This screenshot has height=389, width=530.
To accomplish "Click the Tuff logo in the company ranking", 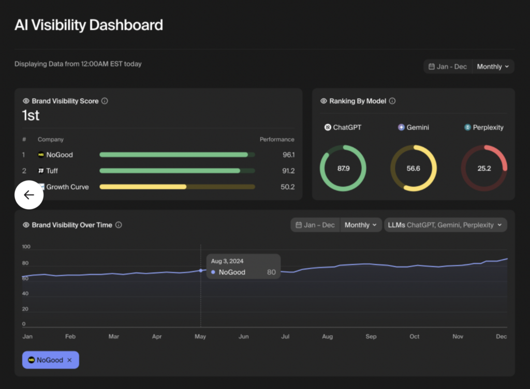I will pos(41,171).
